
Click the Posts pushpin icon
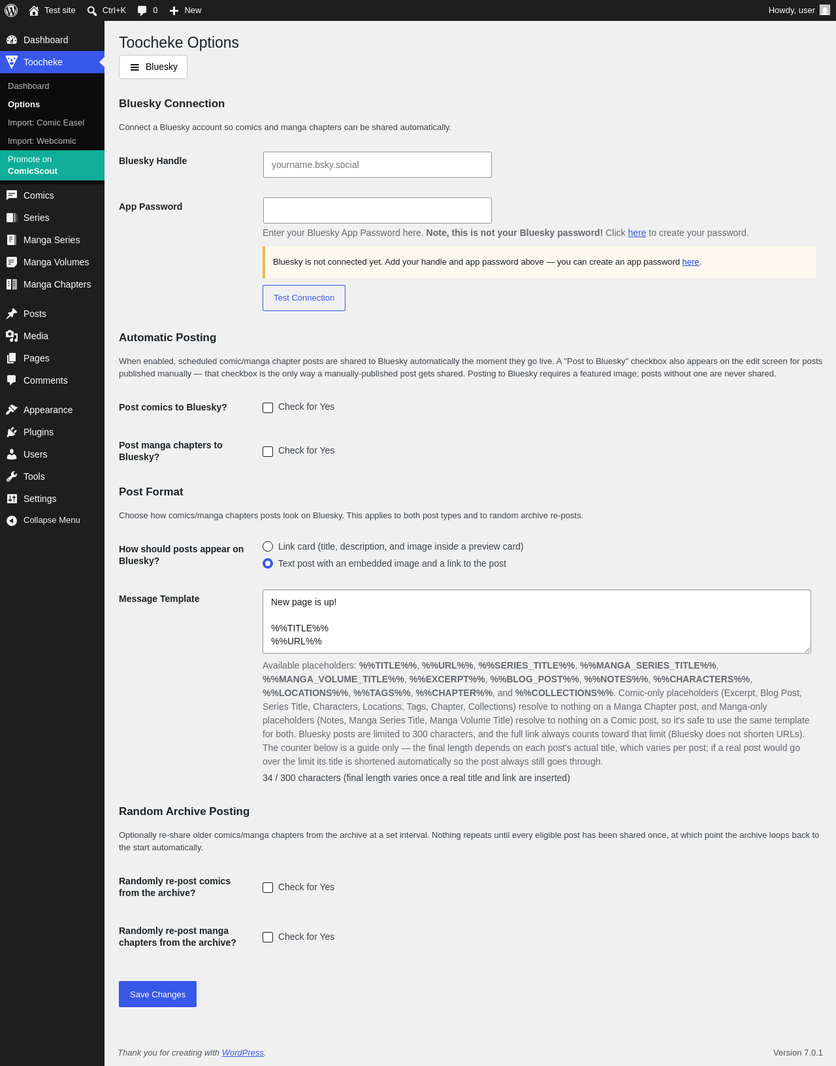tap(12, 314)
